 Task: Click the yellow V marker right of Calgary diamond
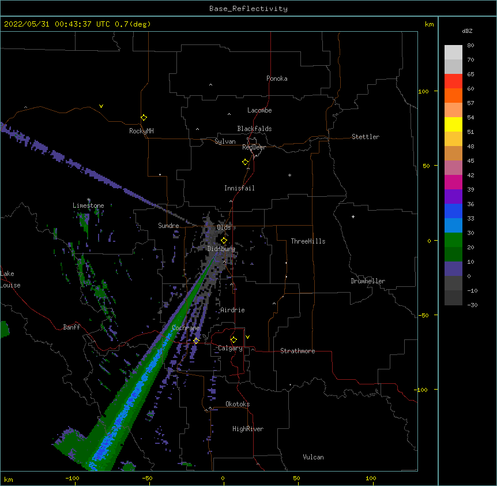247,337
